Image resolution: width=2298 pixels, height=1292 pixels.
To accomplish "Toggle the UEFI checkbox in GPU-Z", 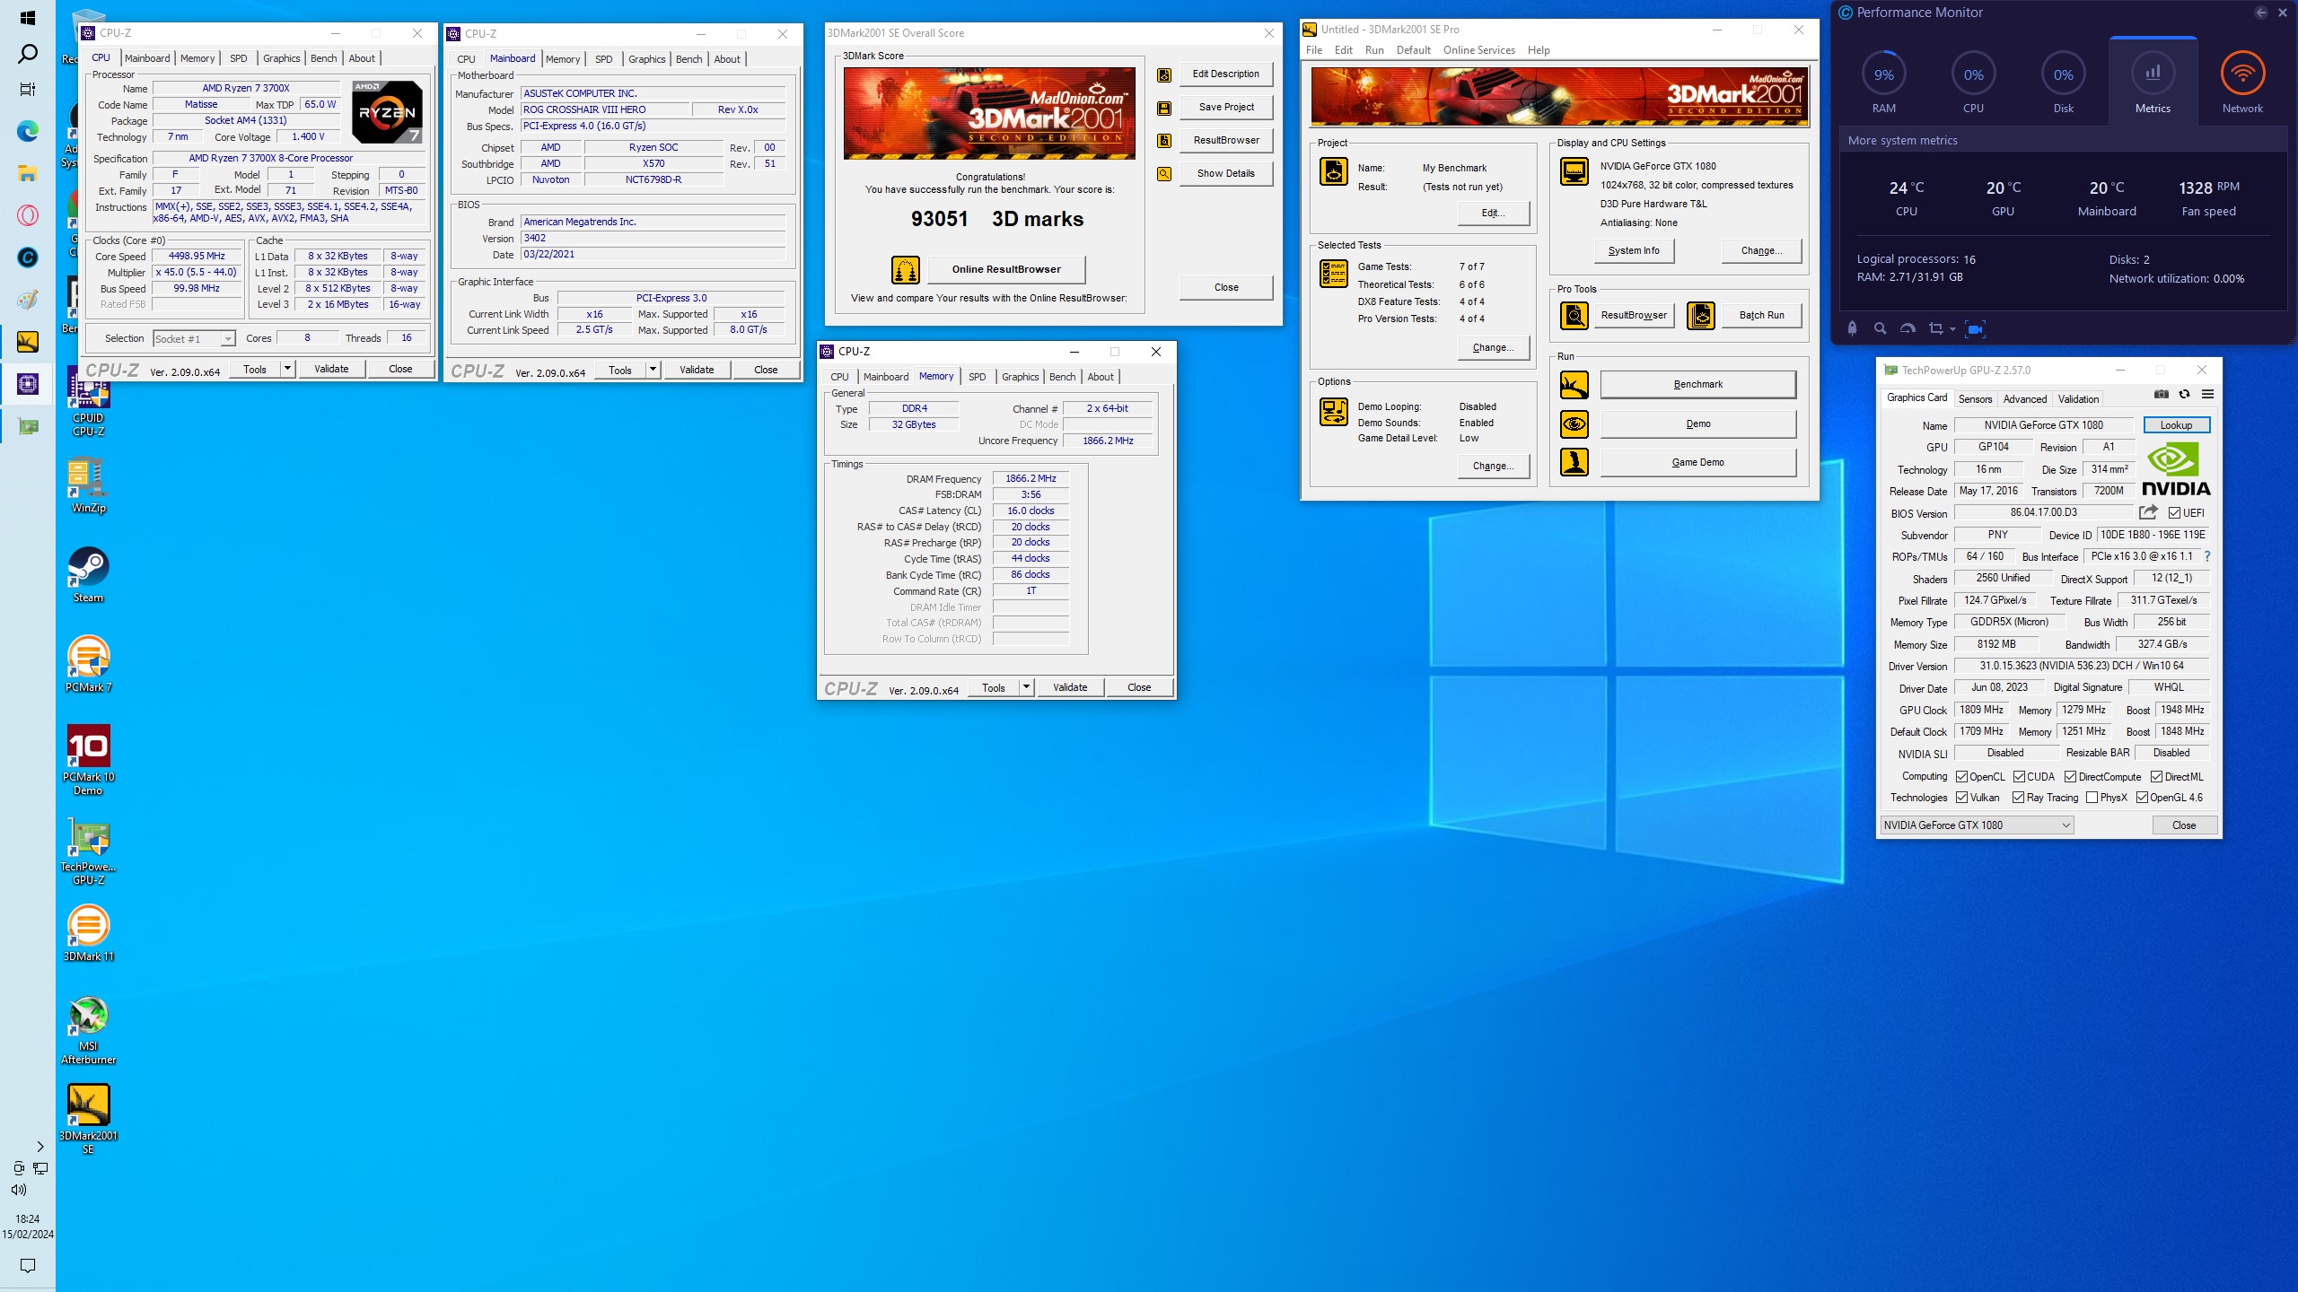I will [2175, 513].
